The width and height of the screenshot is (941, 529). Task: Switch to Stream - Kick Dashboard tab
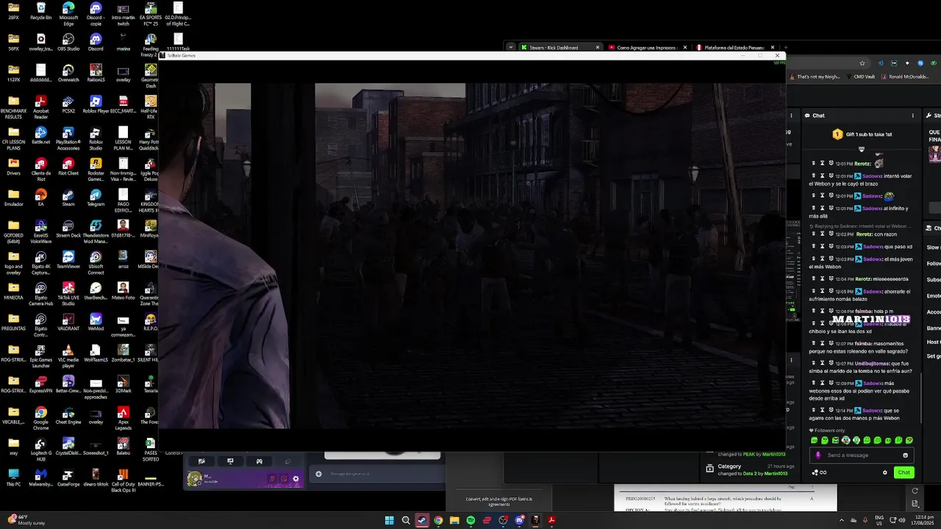point(559,47)
